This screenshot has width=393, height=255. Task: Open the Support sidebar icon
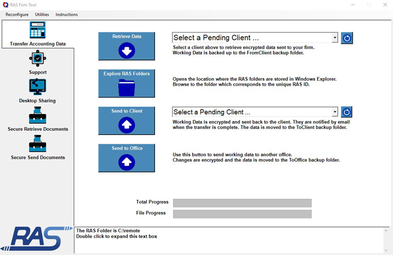click(38, 58)
